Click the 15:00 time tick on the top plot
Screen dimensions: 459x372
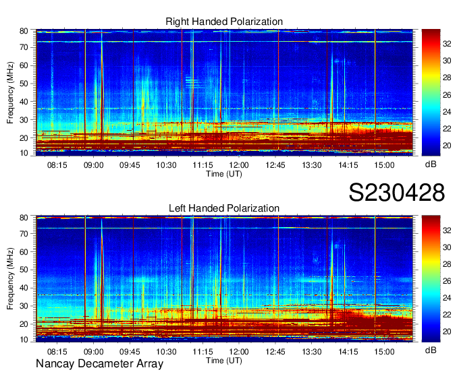[384, 165]
